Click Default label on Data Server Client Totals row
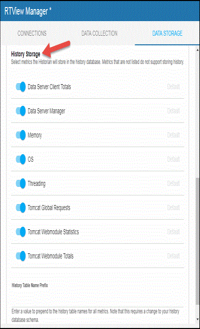The height and width of the screenshot is (329, 200). point(173,87)
